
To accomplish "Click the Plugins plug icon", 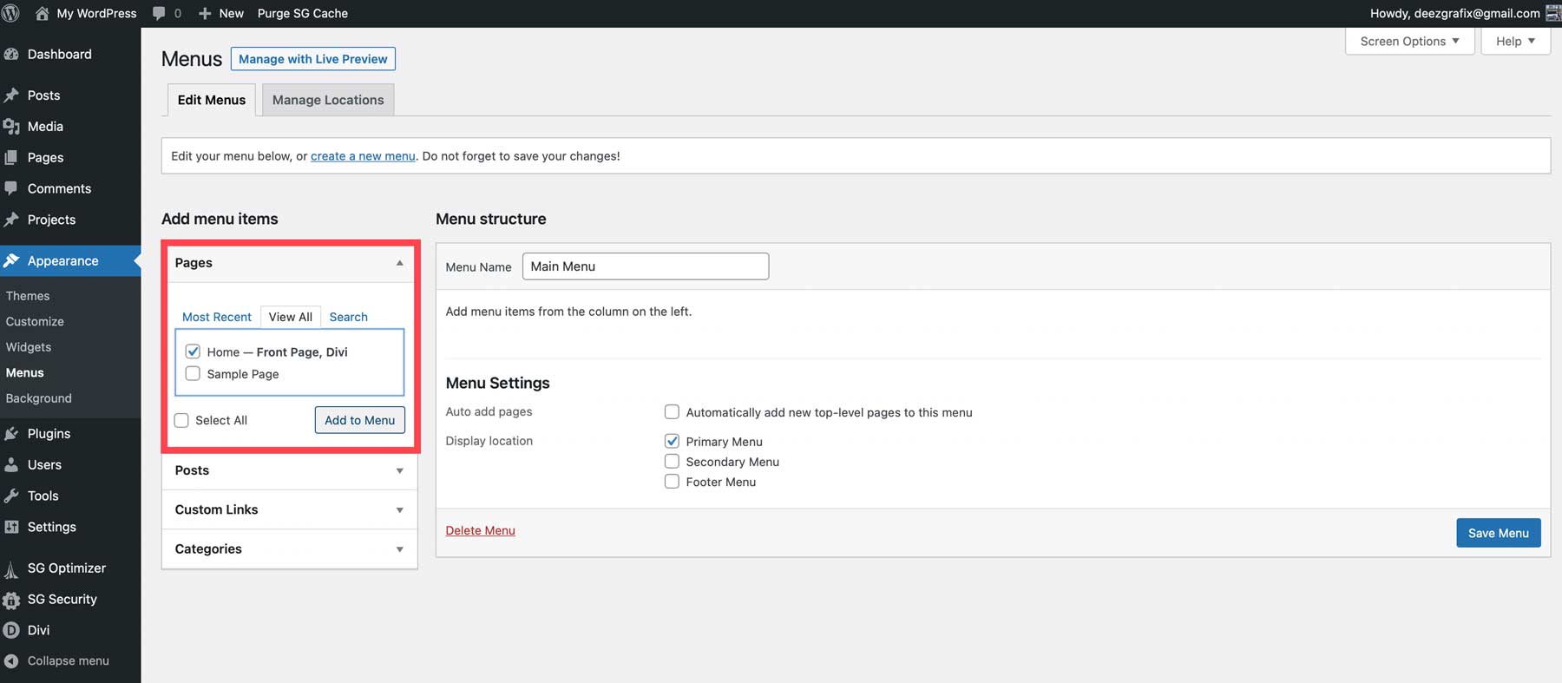I will [x=11, y=434].
